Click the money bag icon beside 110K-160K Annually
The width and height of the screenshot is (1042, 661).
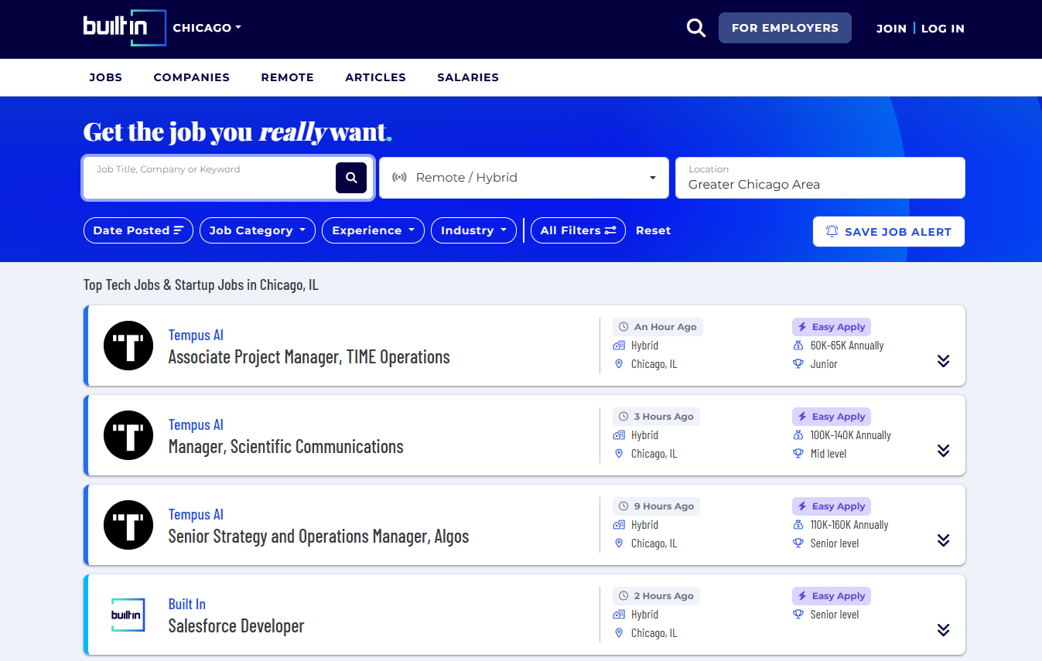(x=798, y=525)
